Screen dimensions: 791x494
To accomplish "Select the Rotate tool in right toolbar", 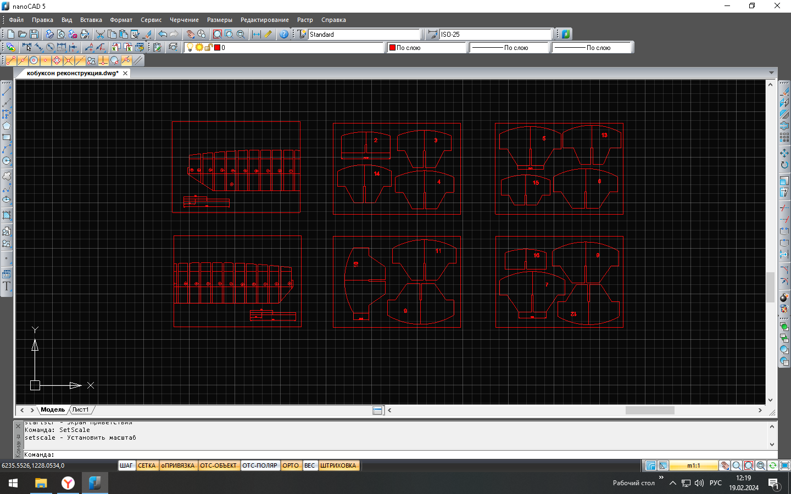I will [x=784, y=165].
